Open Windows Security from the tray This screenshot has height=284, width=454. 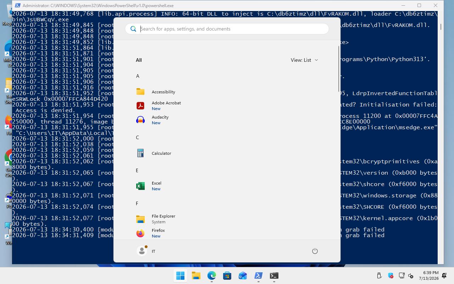click(391, 275)
